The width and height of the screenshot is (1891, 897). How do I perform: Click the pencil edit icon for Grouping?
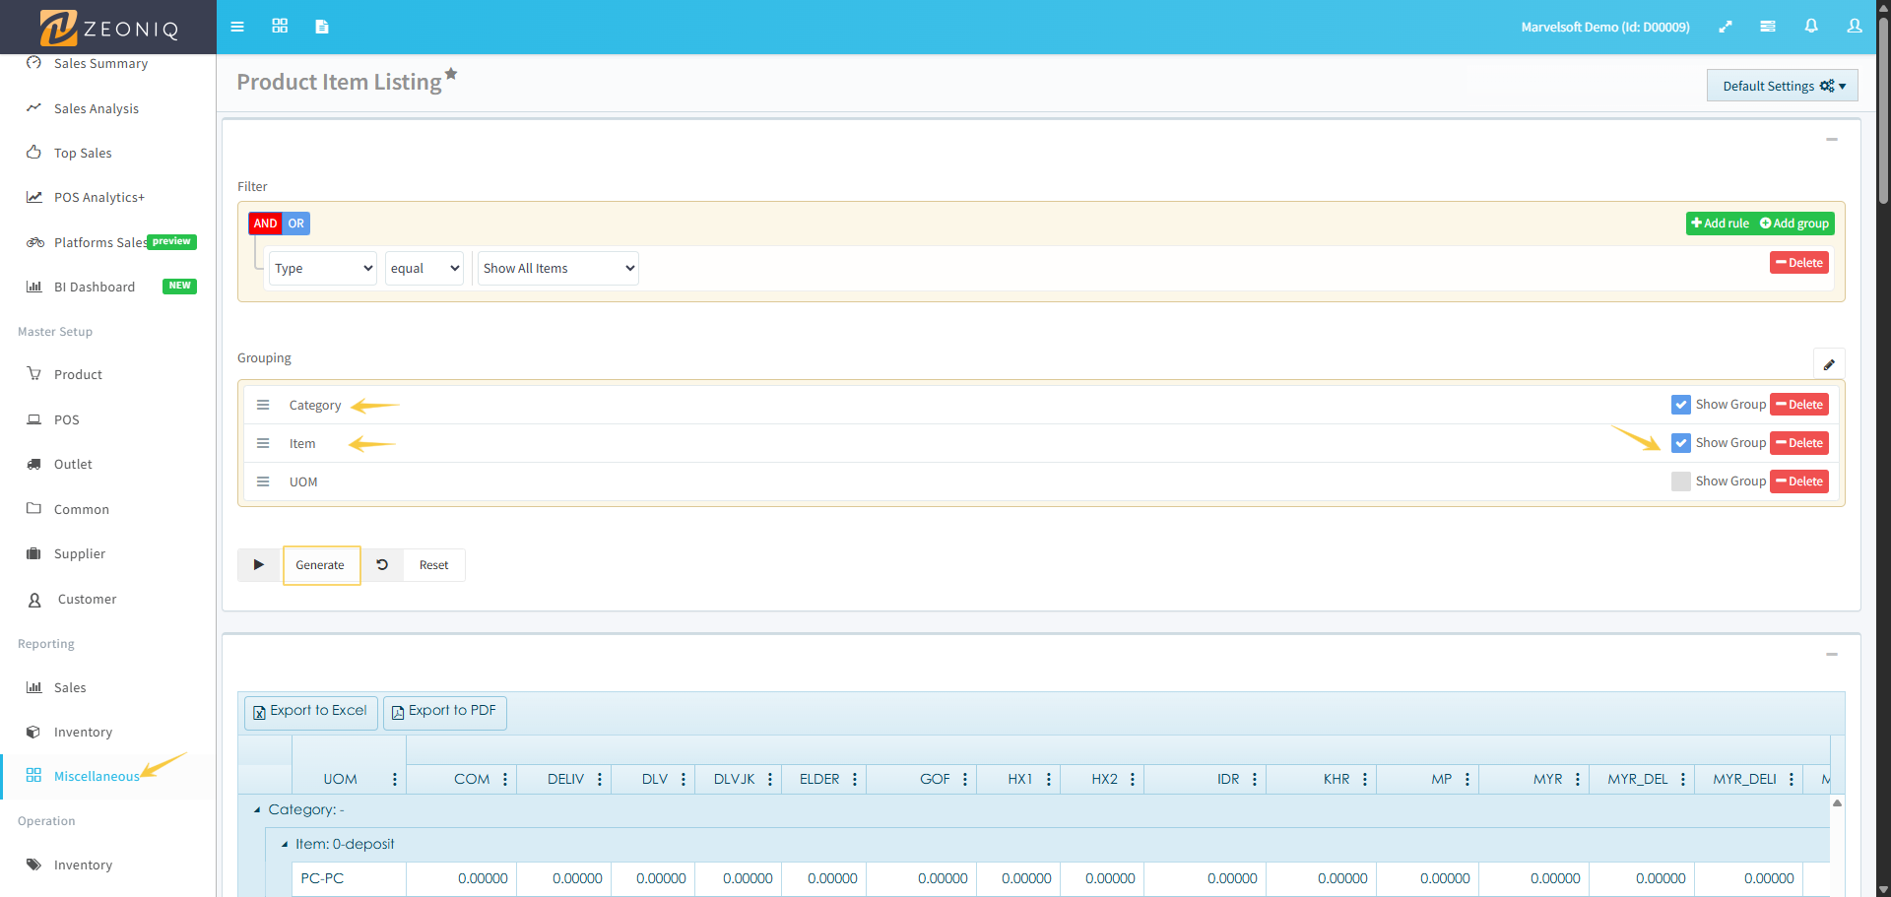pos(1828,364)
